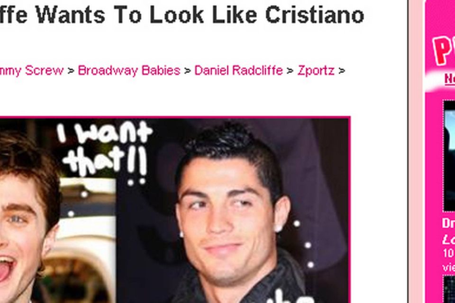Click the italic "Lo" sidebar subtitle

pyautogui.click(x=449, y=240)
